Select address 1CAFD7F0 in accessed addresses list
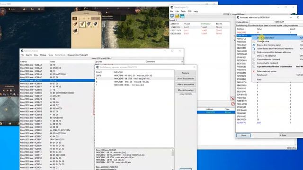The image size is (303, 170). 241,123
